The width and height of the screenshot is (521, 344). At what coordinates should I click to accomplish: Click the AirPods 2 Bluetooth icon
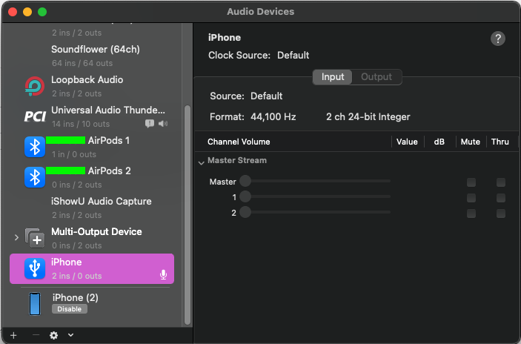coord(35,177)
